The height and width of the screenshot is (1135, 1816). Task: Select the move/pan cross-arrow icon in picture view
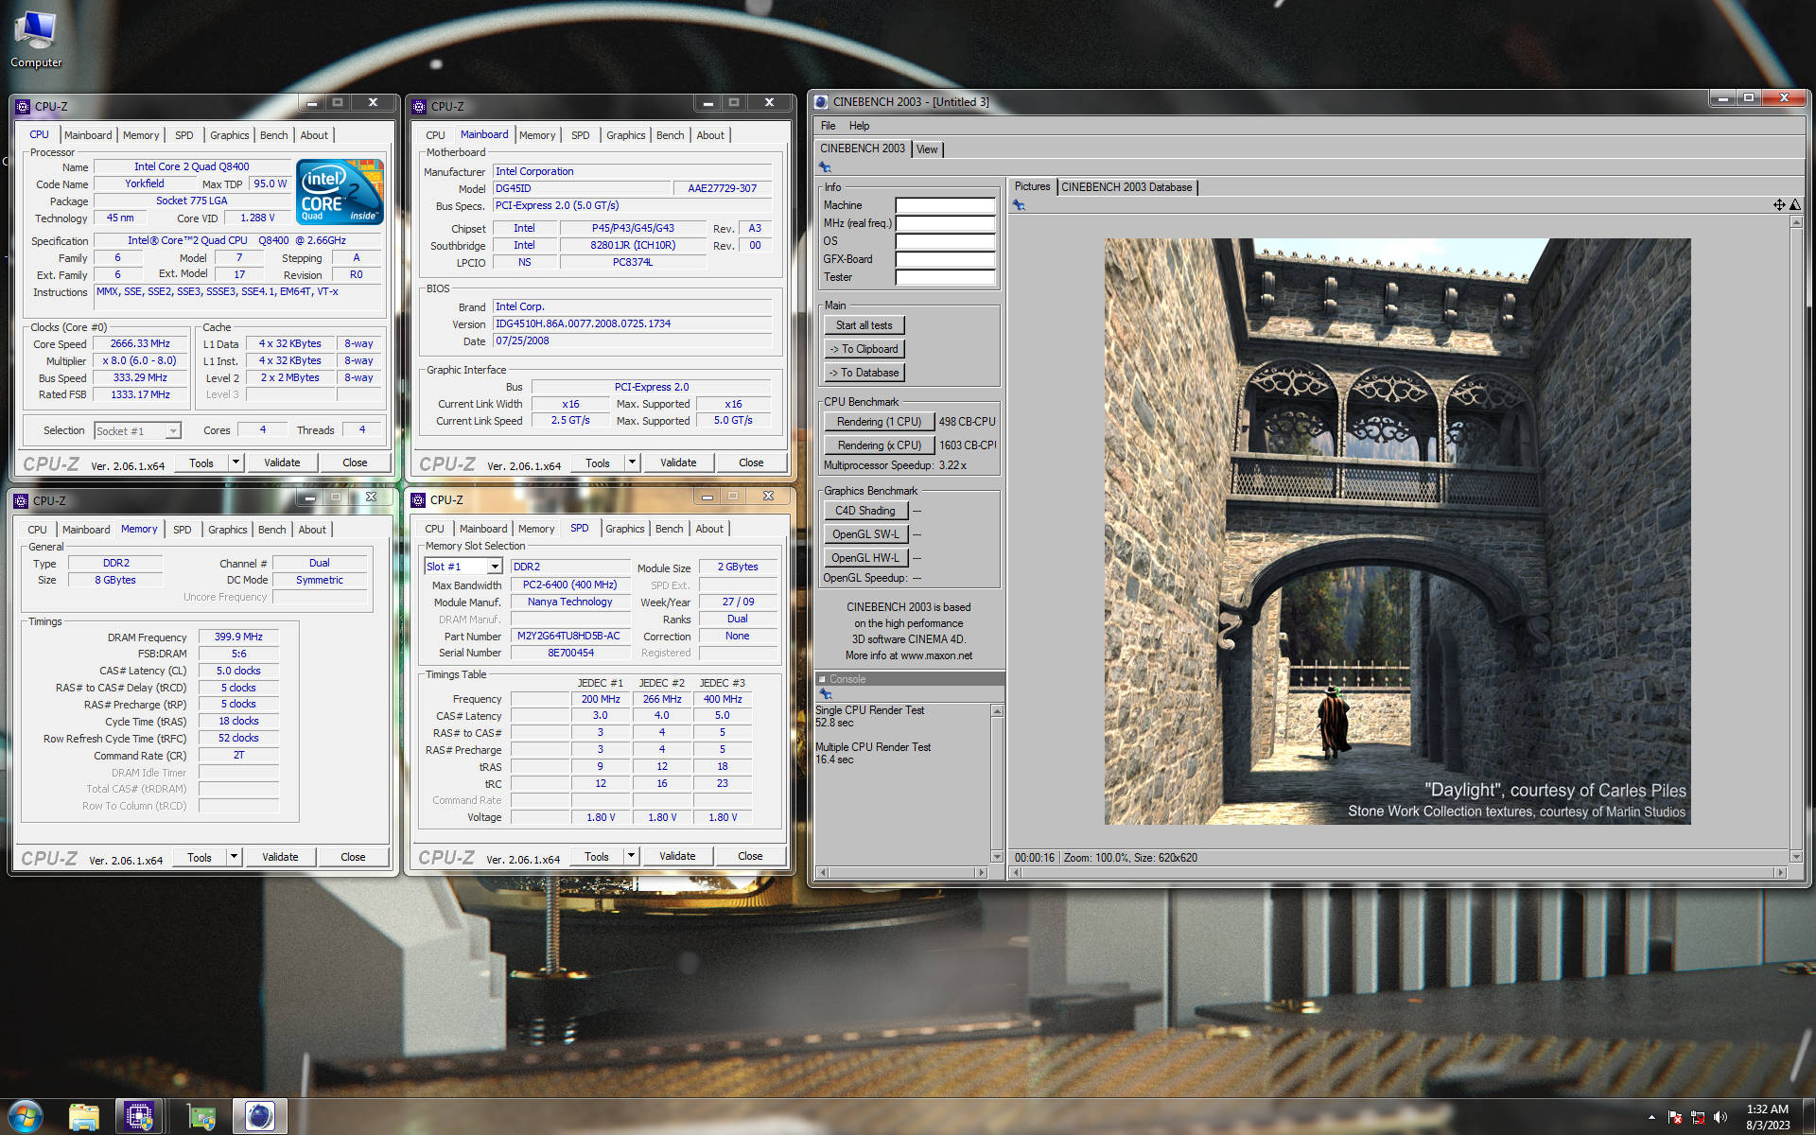(x=1779, y=205)
